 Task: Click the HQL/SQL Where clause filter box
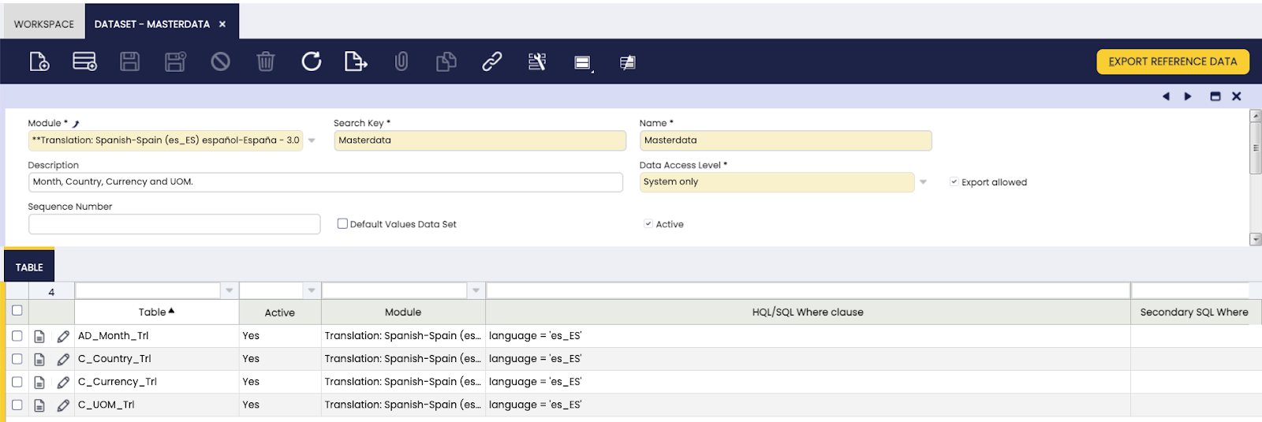point(808,291)
